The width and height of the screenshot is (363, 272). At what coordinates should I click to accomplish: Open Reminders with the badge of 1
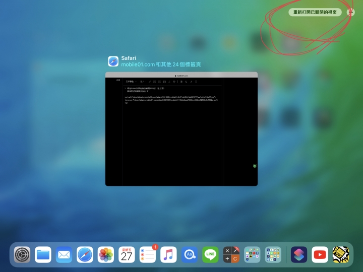[148, 255]
